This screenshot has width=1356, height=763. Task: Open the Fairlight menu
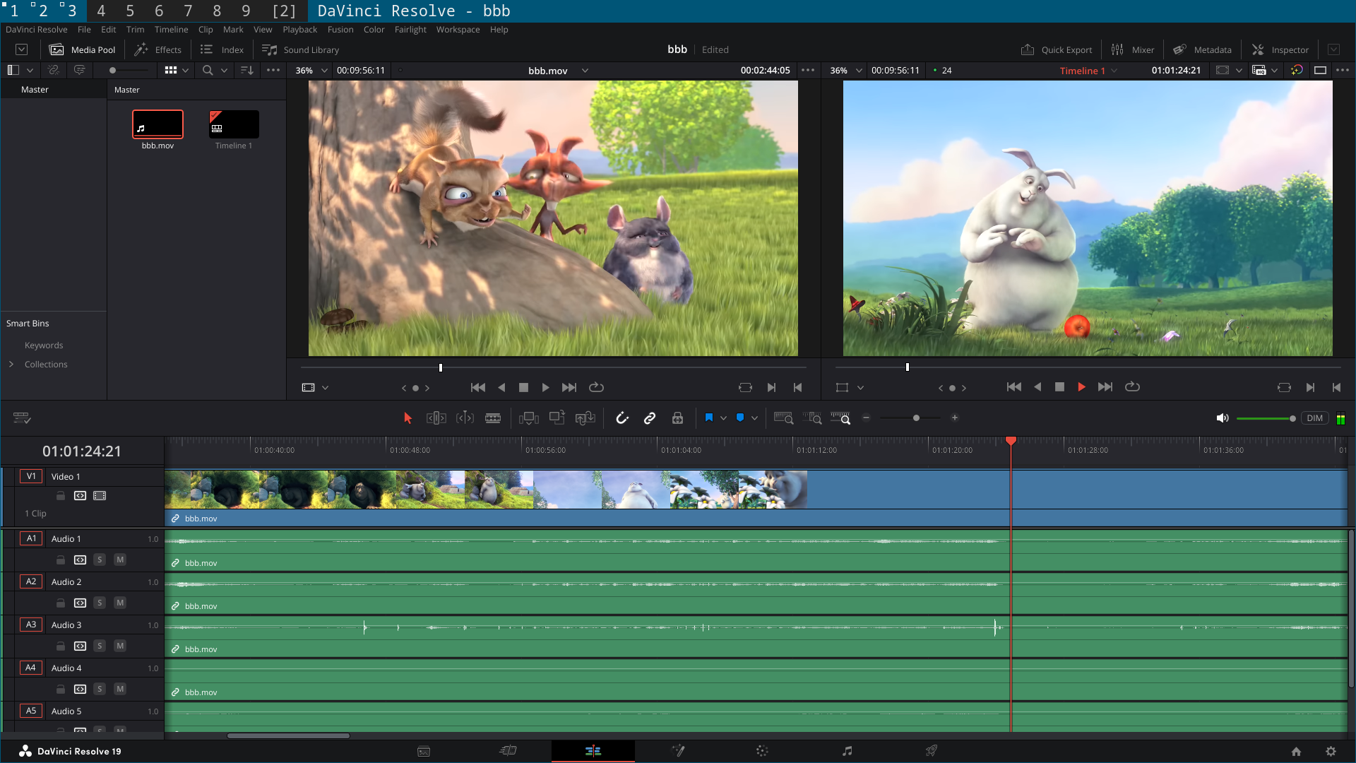pos(410,30)
